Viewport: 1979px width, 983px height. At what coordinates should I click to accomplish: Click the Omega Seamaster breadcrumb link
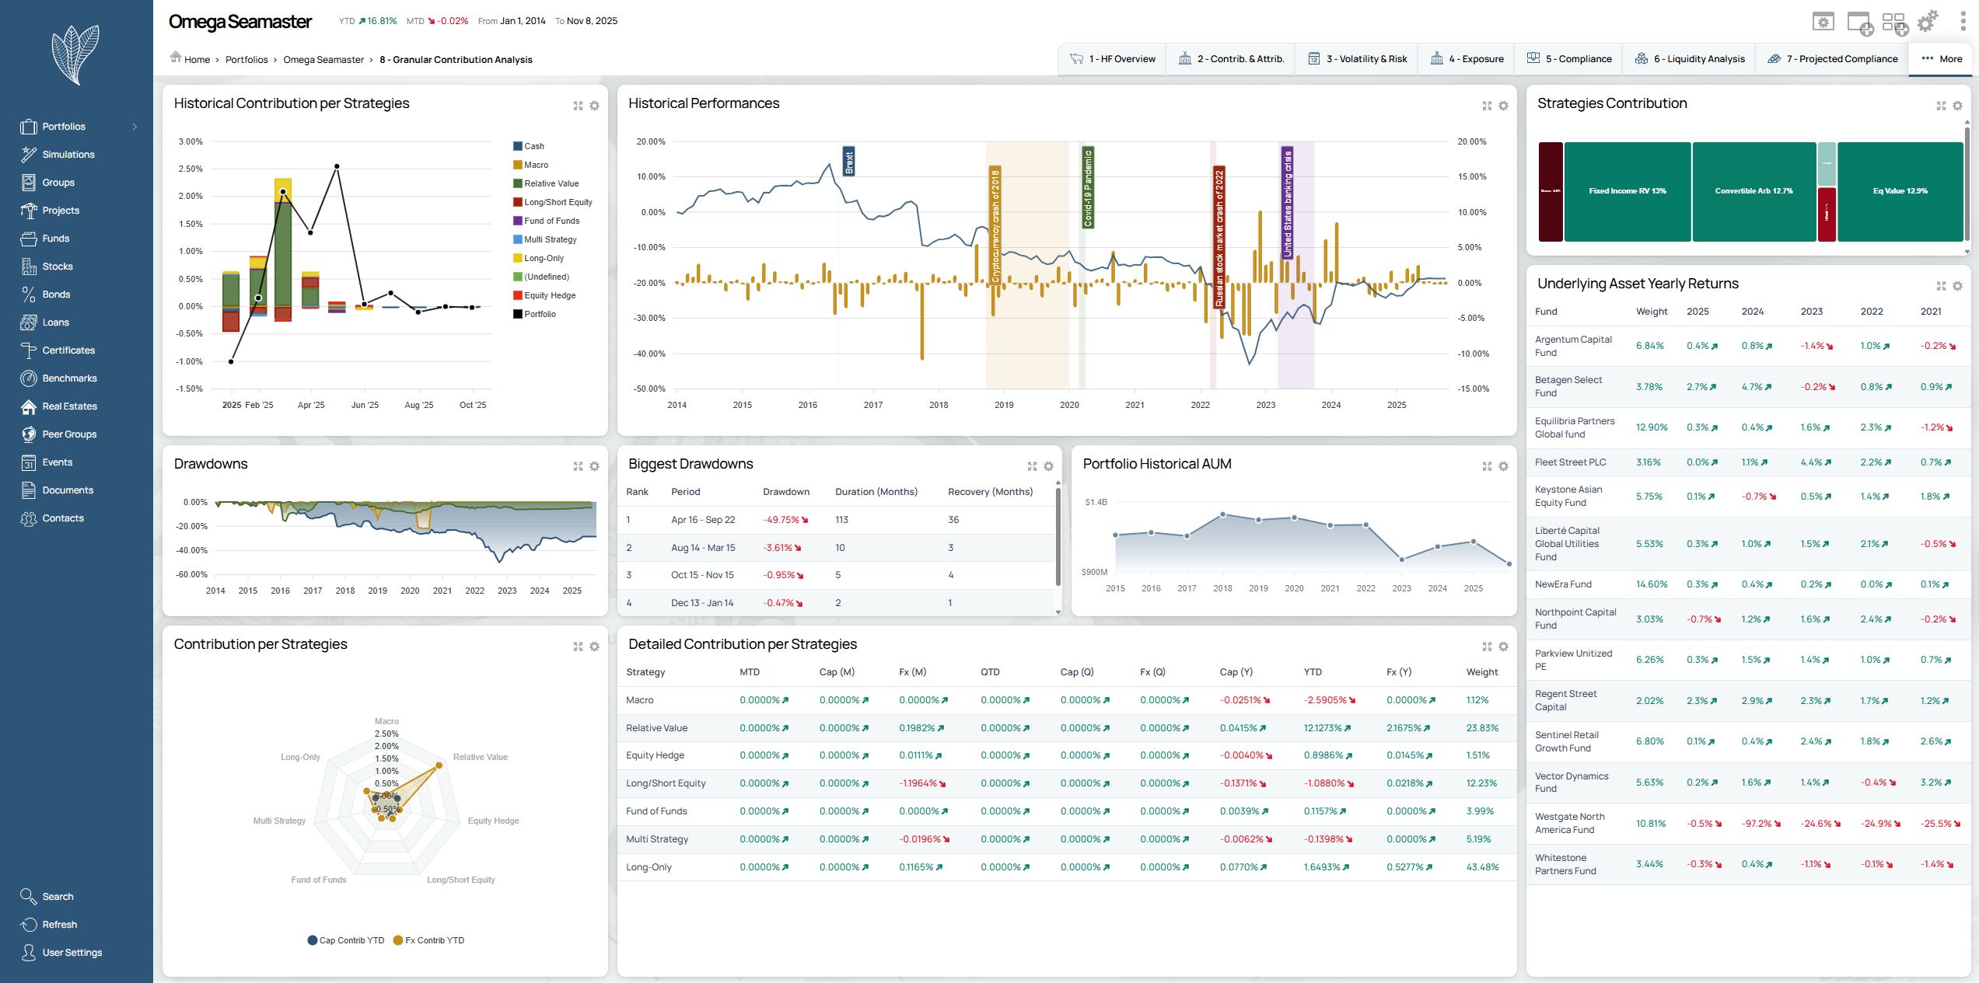[323, 60]
